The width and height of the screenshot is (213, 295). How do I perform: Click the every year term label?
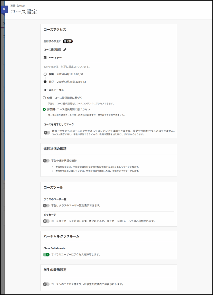pyautogui.click(x=56, y=57)
